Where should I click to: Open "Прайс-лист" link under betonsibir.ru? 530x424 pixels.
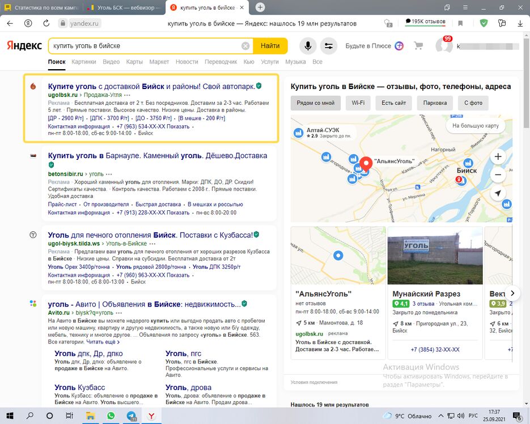click(x=62, y=204)
